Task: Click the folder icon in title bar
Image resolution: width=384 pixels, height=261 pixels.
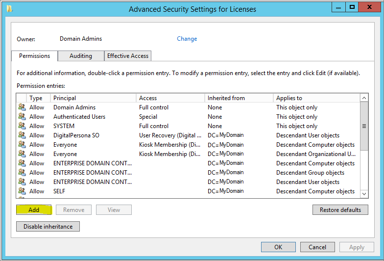Action: (x=9, y=8)
